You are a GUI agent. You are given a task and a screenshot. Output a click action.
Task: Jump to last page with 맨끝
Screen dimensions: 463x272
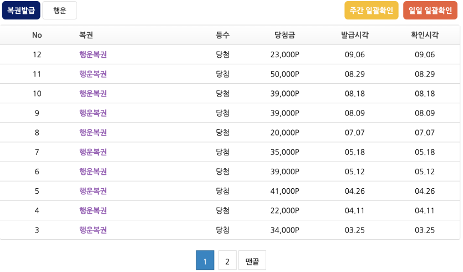pos(252,260)
